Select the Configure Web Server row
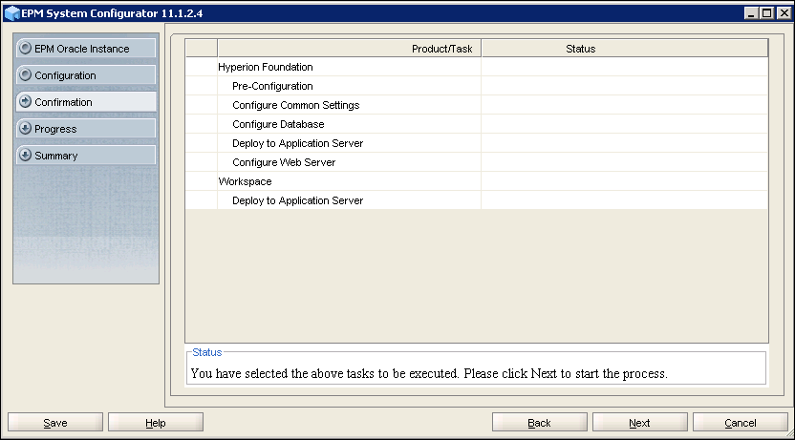 click(477, 162)
